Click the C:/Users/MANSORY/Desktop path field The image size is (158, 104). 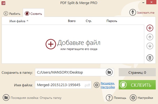[x=75, y=72]
